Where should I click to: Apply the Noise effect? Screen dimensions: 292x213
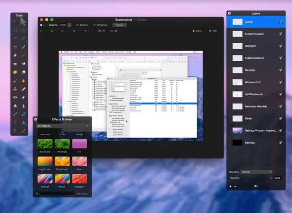[62, 179]
